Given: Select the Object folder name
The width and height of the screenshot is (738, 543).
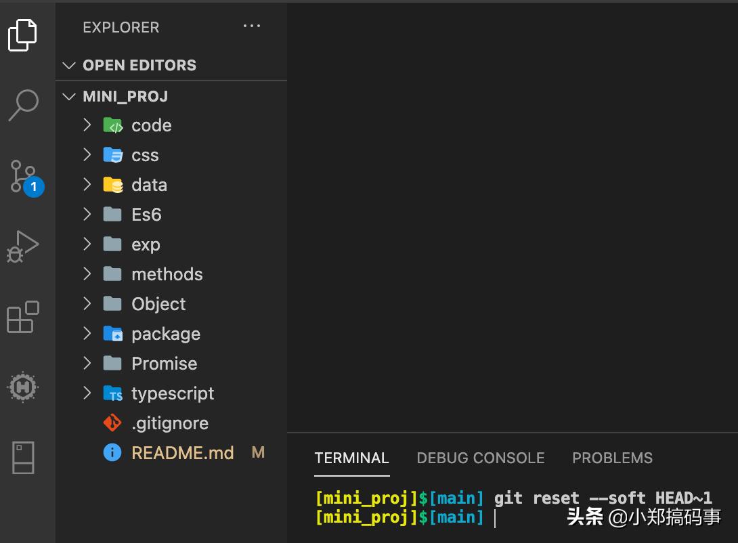Looking at the screenshot, I should click(158, 305).
